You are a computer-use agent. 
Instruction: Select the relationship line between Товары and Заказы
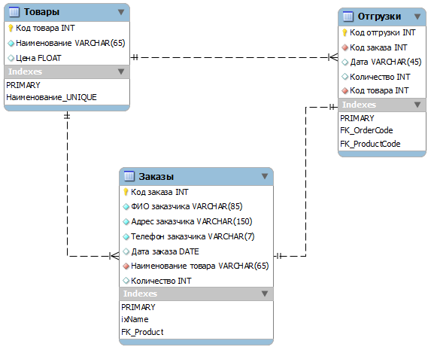pyautogui.click(x=68, y=184)
